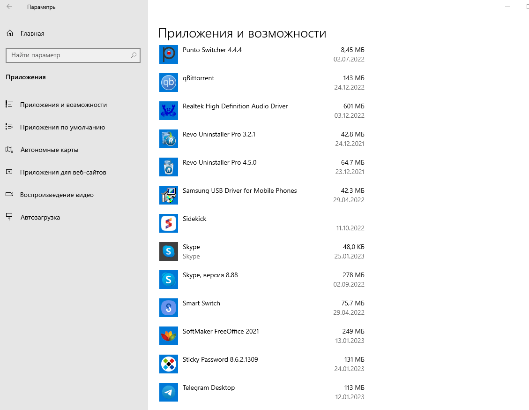
Task: Click the 278 МБ size value
Action: [353, 275]
